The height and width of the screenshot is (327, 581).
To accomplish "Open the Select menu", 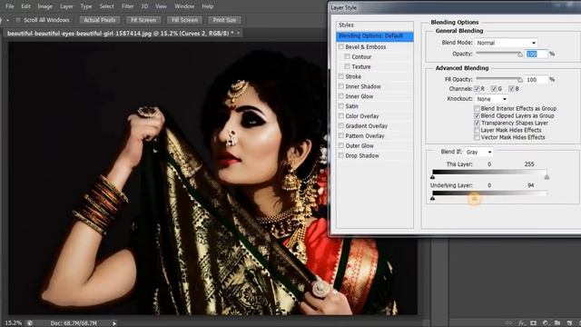I will (107, 6).
